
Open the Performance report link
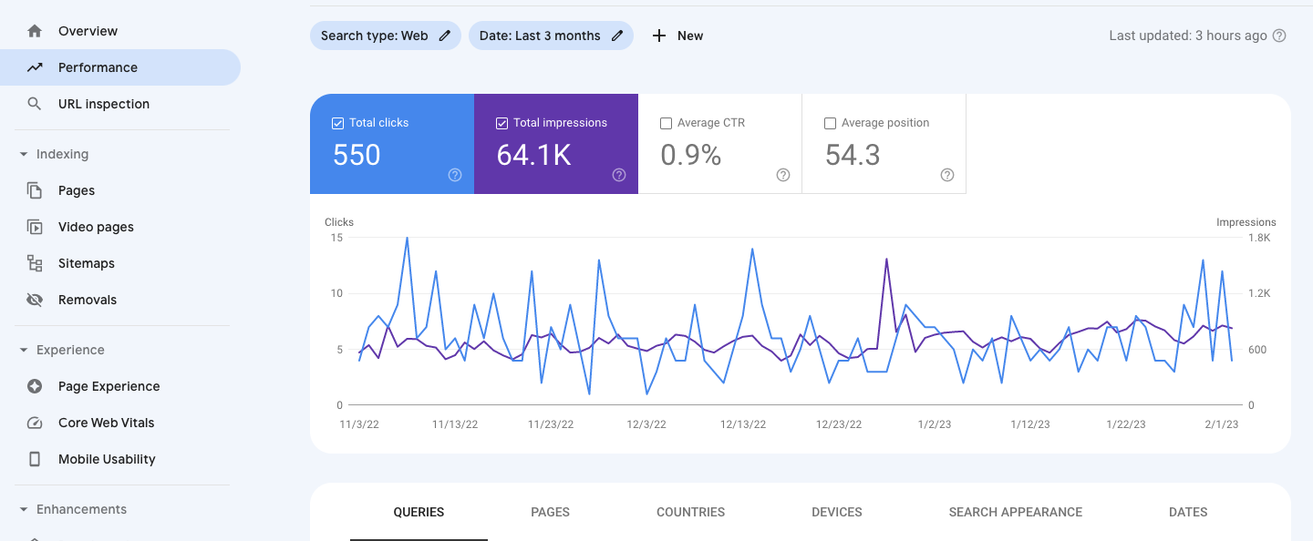[x=98, y=66]
